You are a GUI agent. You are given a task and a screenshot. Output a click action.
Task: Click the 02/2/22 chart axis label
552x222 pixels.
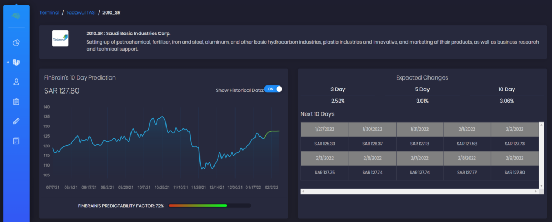click(x=272, y=188)
